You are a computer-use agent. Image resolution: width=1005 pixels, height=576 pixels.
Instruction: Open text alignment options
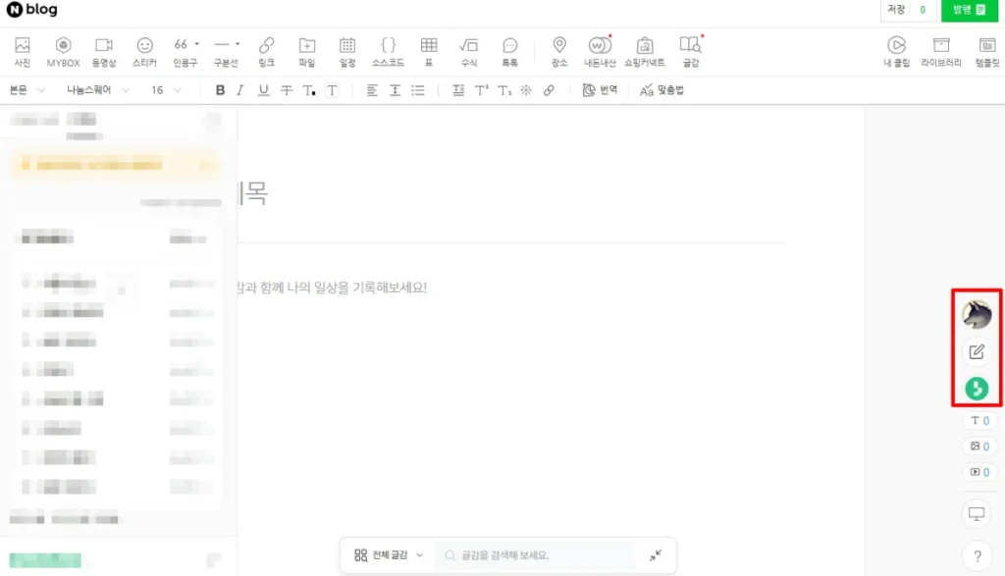(x=372, y=90)
